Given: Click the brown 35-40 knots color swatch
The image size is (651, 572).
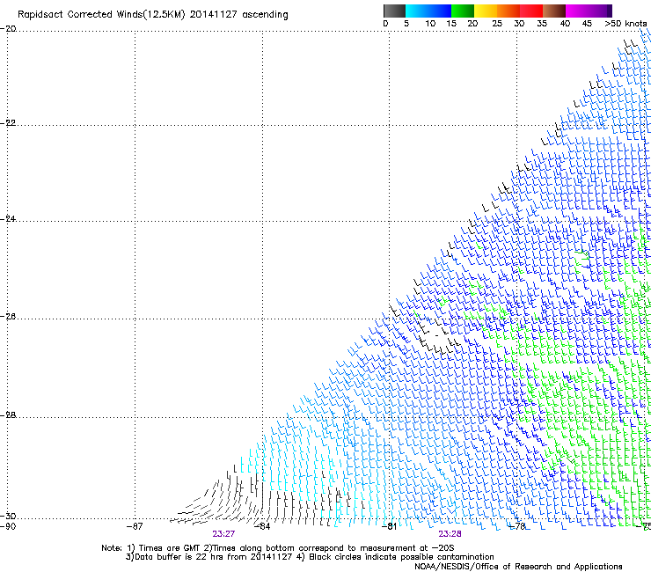Looking at the screenshot, I should (x=554, y=11).
